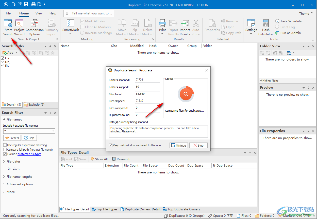Click the Print Preview icon in title bar

point(39,4)
